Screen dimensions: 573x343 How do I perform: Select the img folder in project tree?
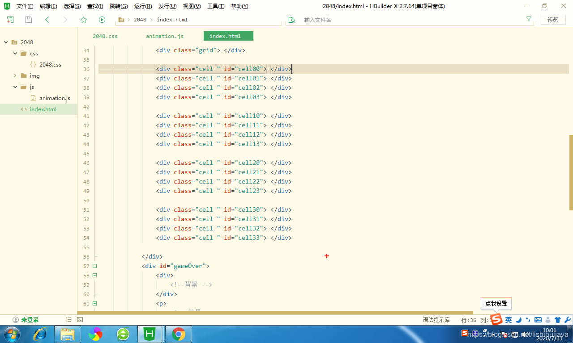tap(34, 75)
